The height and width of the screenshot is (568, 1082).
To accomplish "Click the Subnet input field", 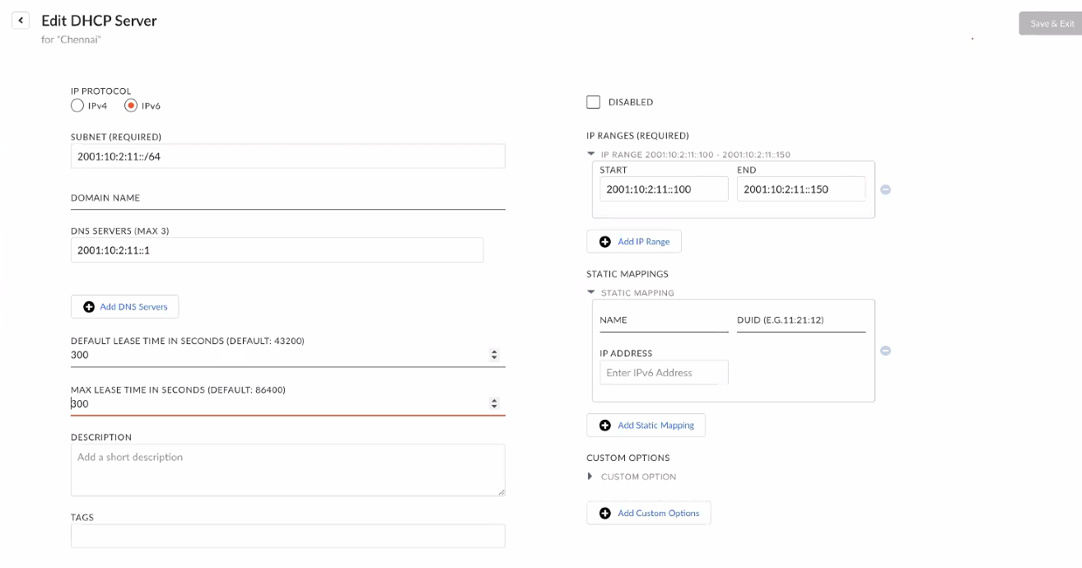I will click(287, 156).
